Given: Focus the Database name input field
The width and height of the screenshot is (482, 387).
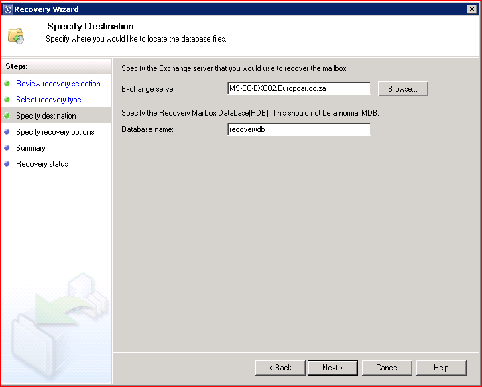Looking at the screenshot, I should (x=299, y=129).
